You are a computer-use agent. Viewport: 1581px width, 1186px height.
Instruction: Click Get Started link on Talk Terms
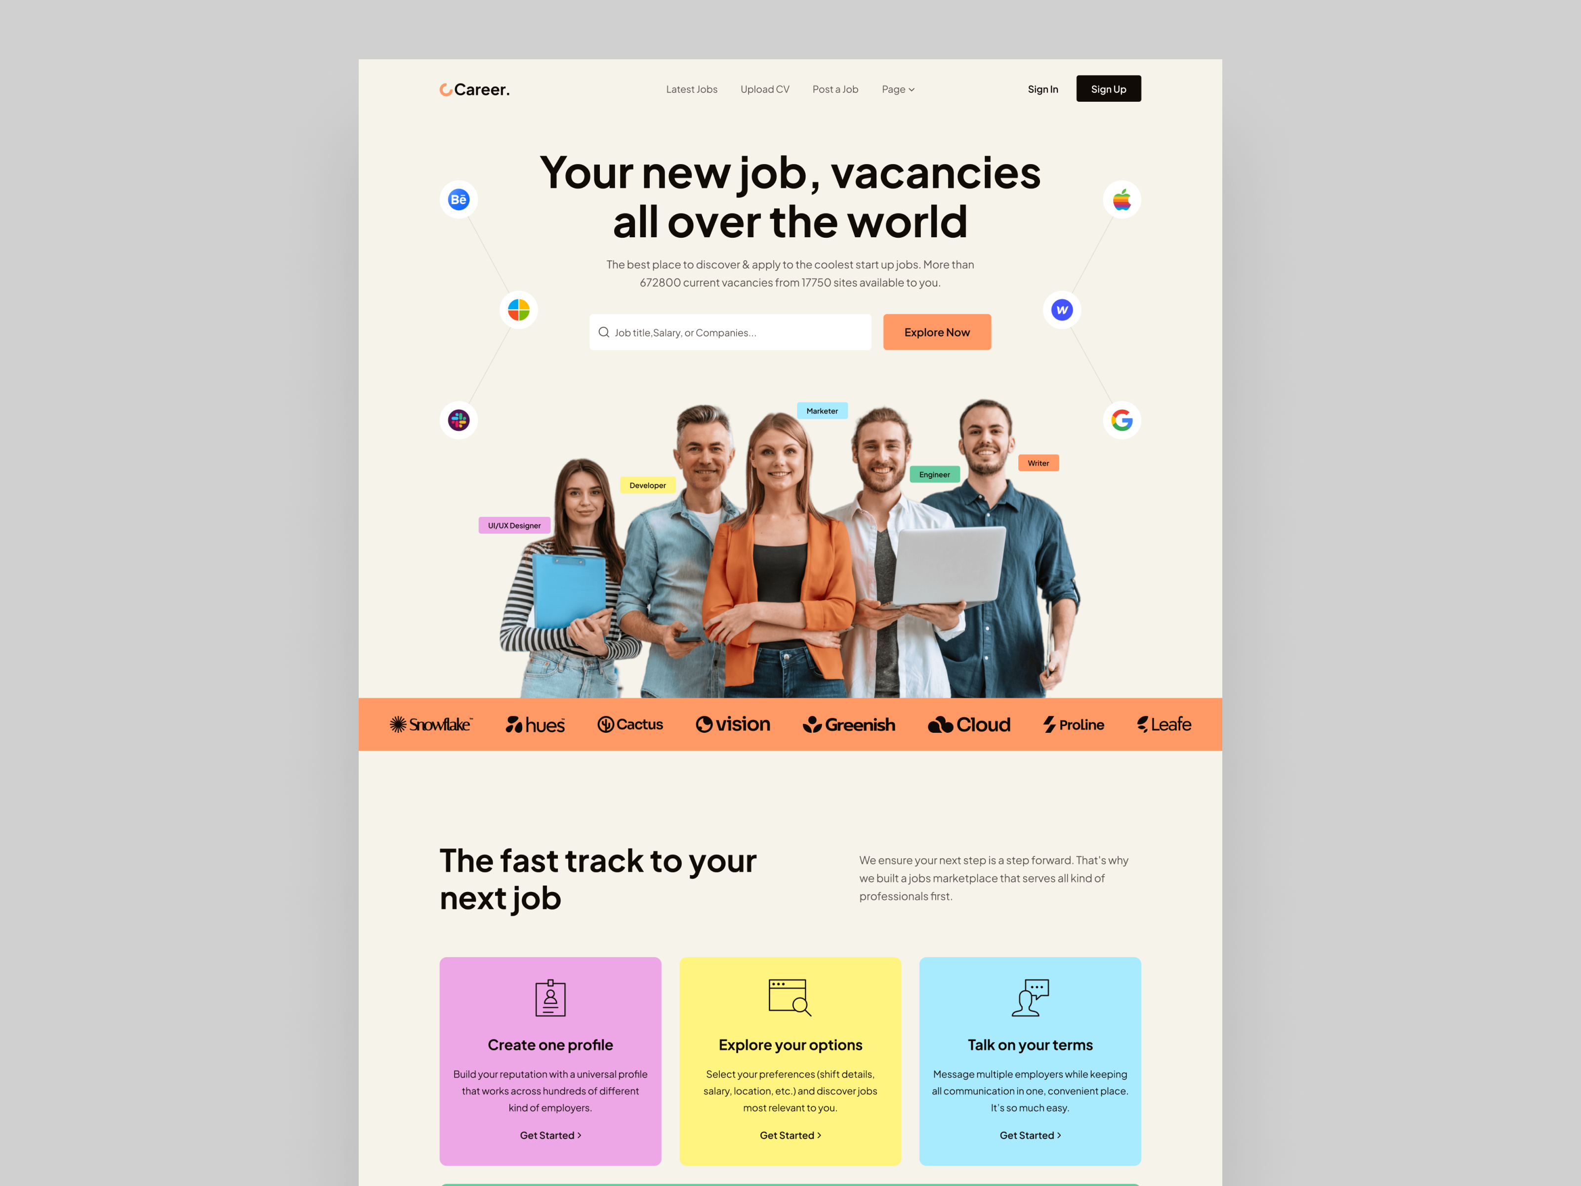(x=1027, y=1136)
